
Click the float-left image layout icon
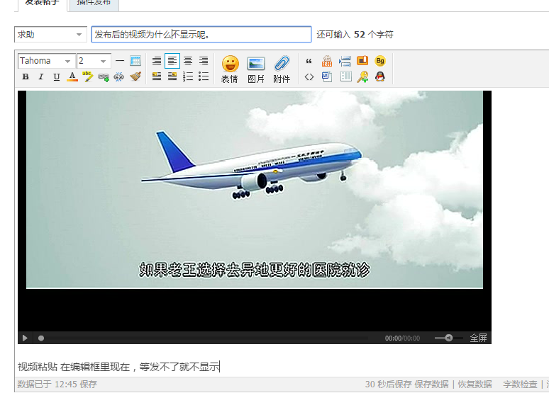click(x=157, y=76)
